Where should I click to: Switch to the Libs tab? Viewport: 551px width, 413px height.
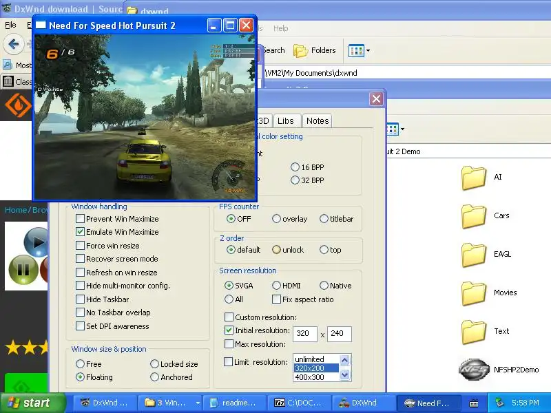[x=286, y=121]
